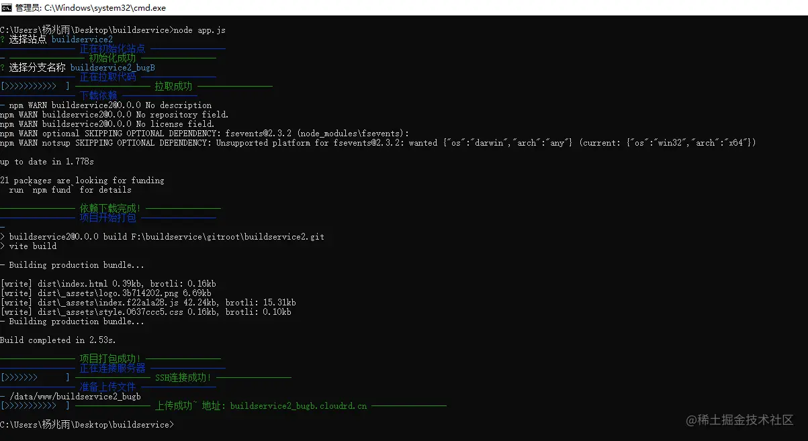Click the 'No repository field.' warning line
Image resolution: width=808 pixels, height=441 pixels.
click(114, 115)
